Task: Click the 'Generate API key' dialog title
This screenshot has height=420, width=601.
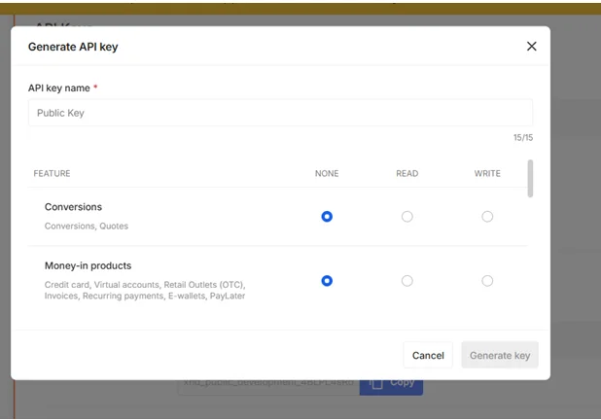Action: tap(73, 47)
